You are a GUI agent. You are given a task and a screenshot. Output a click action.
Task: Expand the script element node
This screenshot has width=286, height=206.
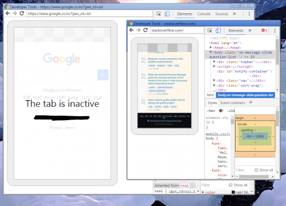pyautogui.click(x=214, y=66)
